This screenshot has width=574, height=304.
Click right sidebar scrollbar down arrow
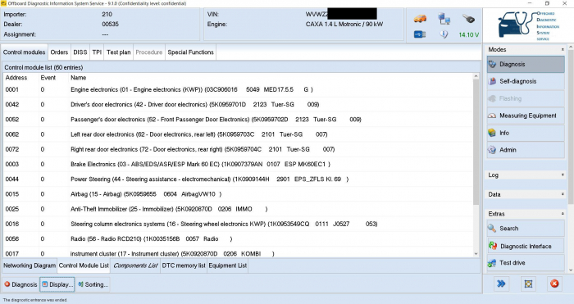[x=571, y=270]
